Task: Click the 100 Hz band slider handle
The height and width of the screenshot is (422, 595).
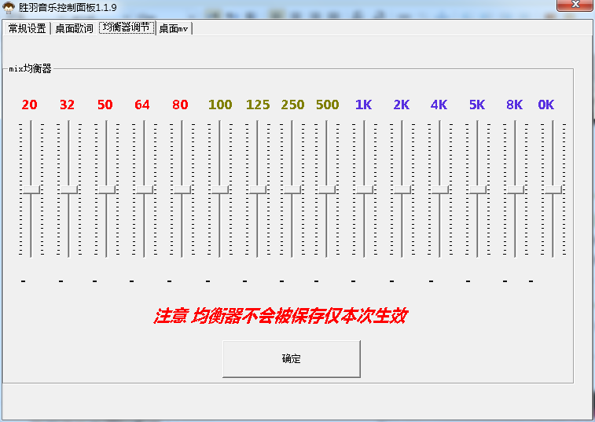Action: (219, 189)
